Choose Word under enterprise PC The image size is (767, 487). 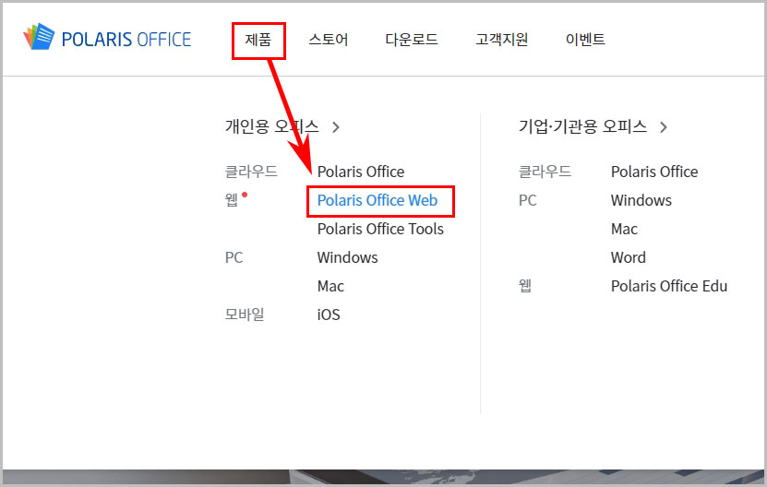pos(628,257)
